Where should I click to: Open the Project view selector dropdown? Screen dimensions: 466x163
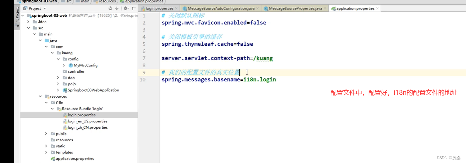(x=35, y=8)
